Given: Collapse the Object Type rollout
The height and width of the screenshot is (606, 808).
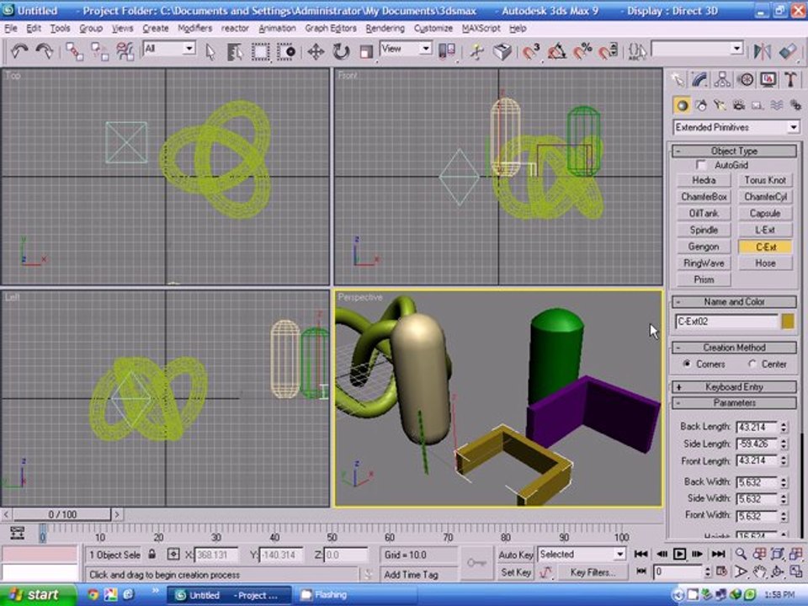Looking at the screenshot, I should [x=734, y=151].
